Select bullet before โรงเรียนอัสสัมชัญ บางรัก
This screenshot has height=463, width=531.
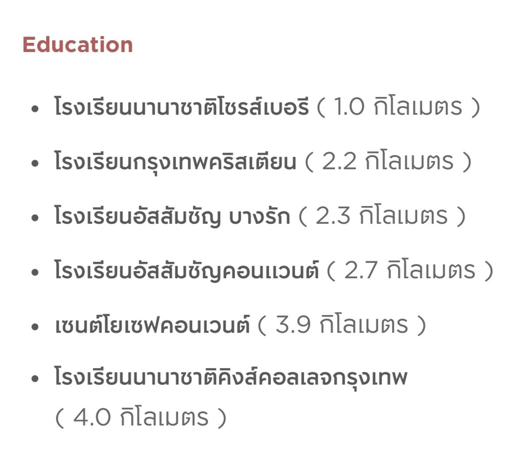pos(35,218)
